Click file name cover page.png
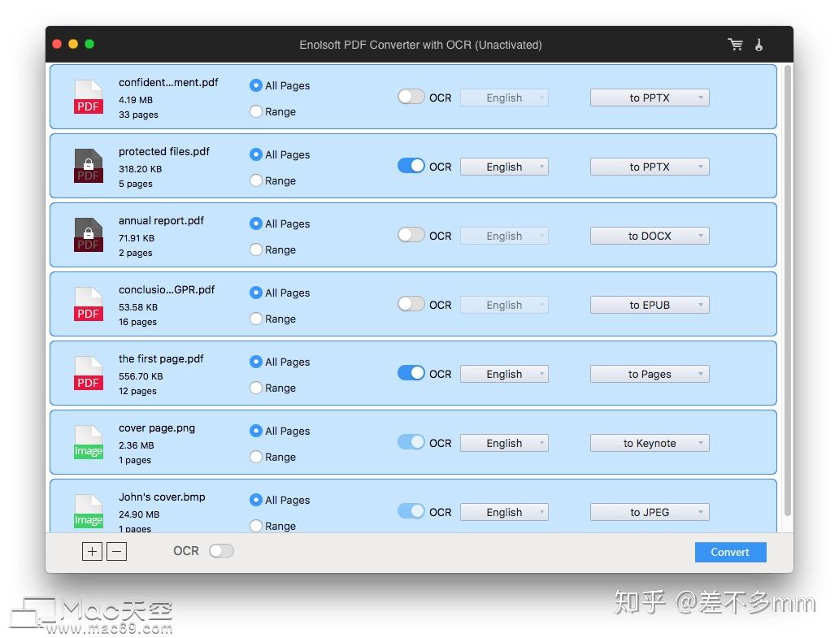839x638 pixels. pyautogui.click(x=157, y=428)
